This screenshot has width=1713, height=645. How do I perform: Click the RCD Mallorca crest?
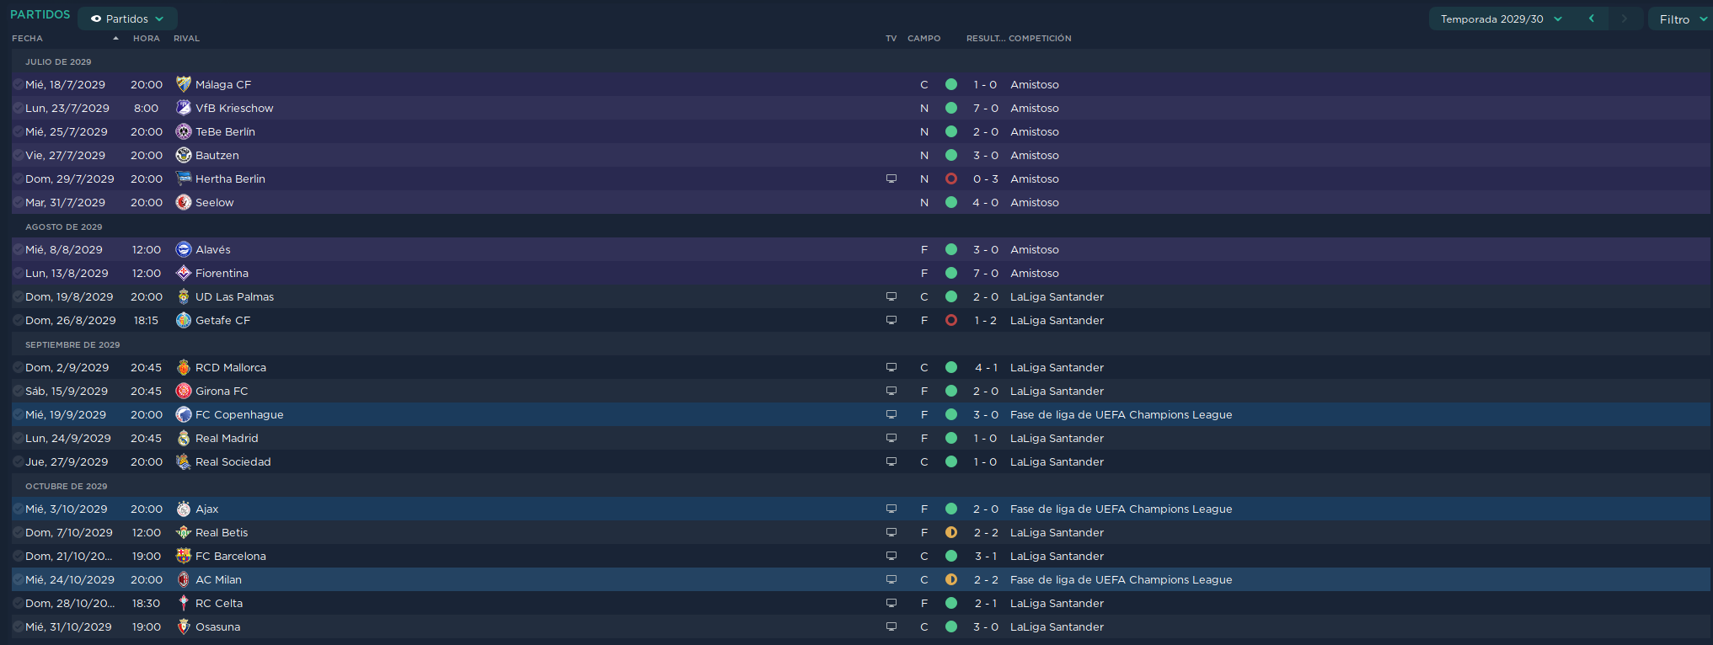pyautogui.click(x=183, y=367)
